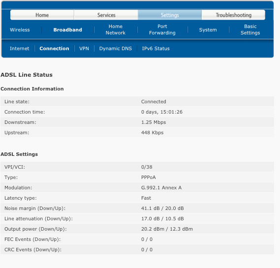Select the 41.1 dB / 20.0 dB value

pyautogui.click(x=162, y=208)
